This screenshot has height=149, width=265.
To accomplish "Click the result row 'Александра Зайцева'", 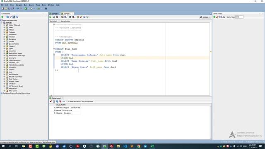I will 67,108.
